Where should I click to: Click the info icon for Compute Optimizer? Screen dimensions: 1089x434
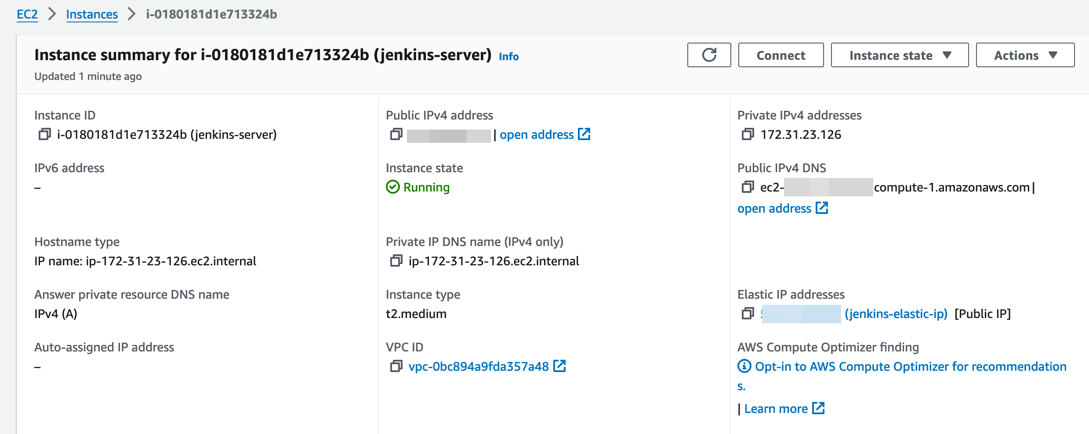(744, 366)
